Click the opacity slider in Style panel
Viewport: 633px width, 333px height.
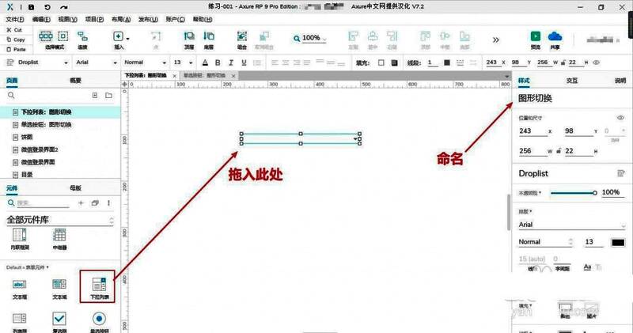point(572,192)
